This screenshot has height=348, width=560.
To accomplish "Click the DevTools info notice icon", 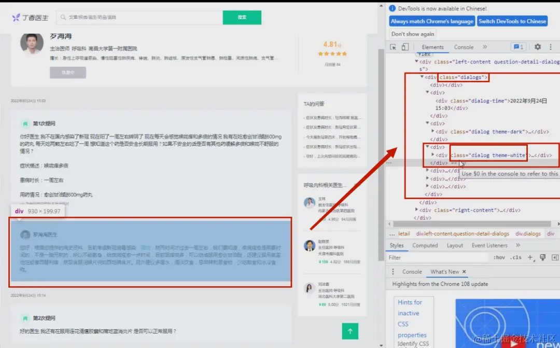I will (x=392, y=8).
